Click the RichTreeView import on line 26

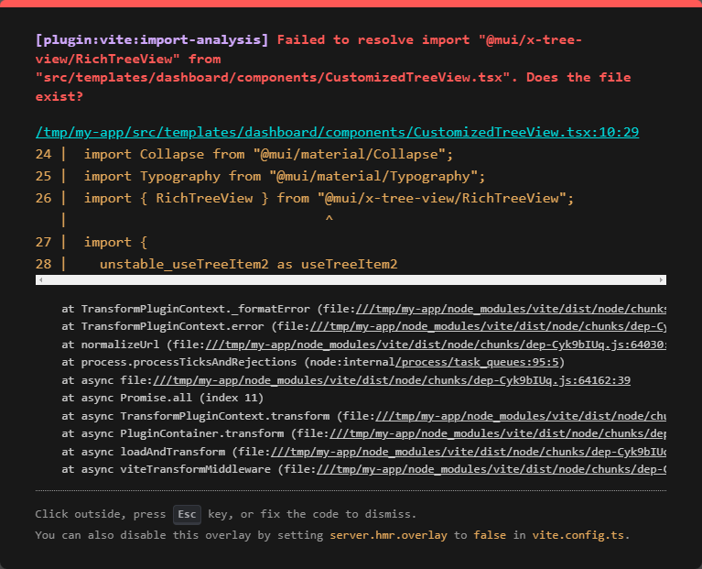[329, 198]
